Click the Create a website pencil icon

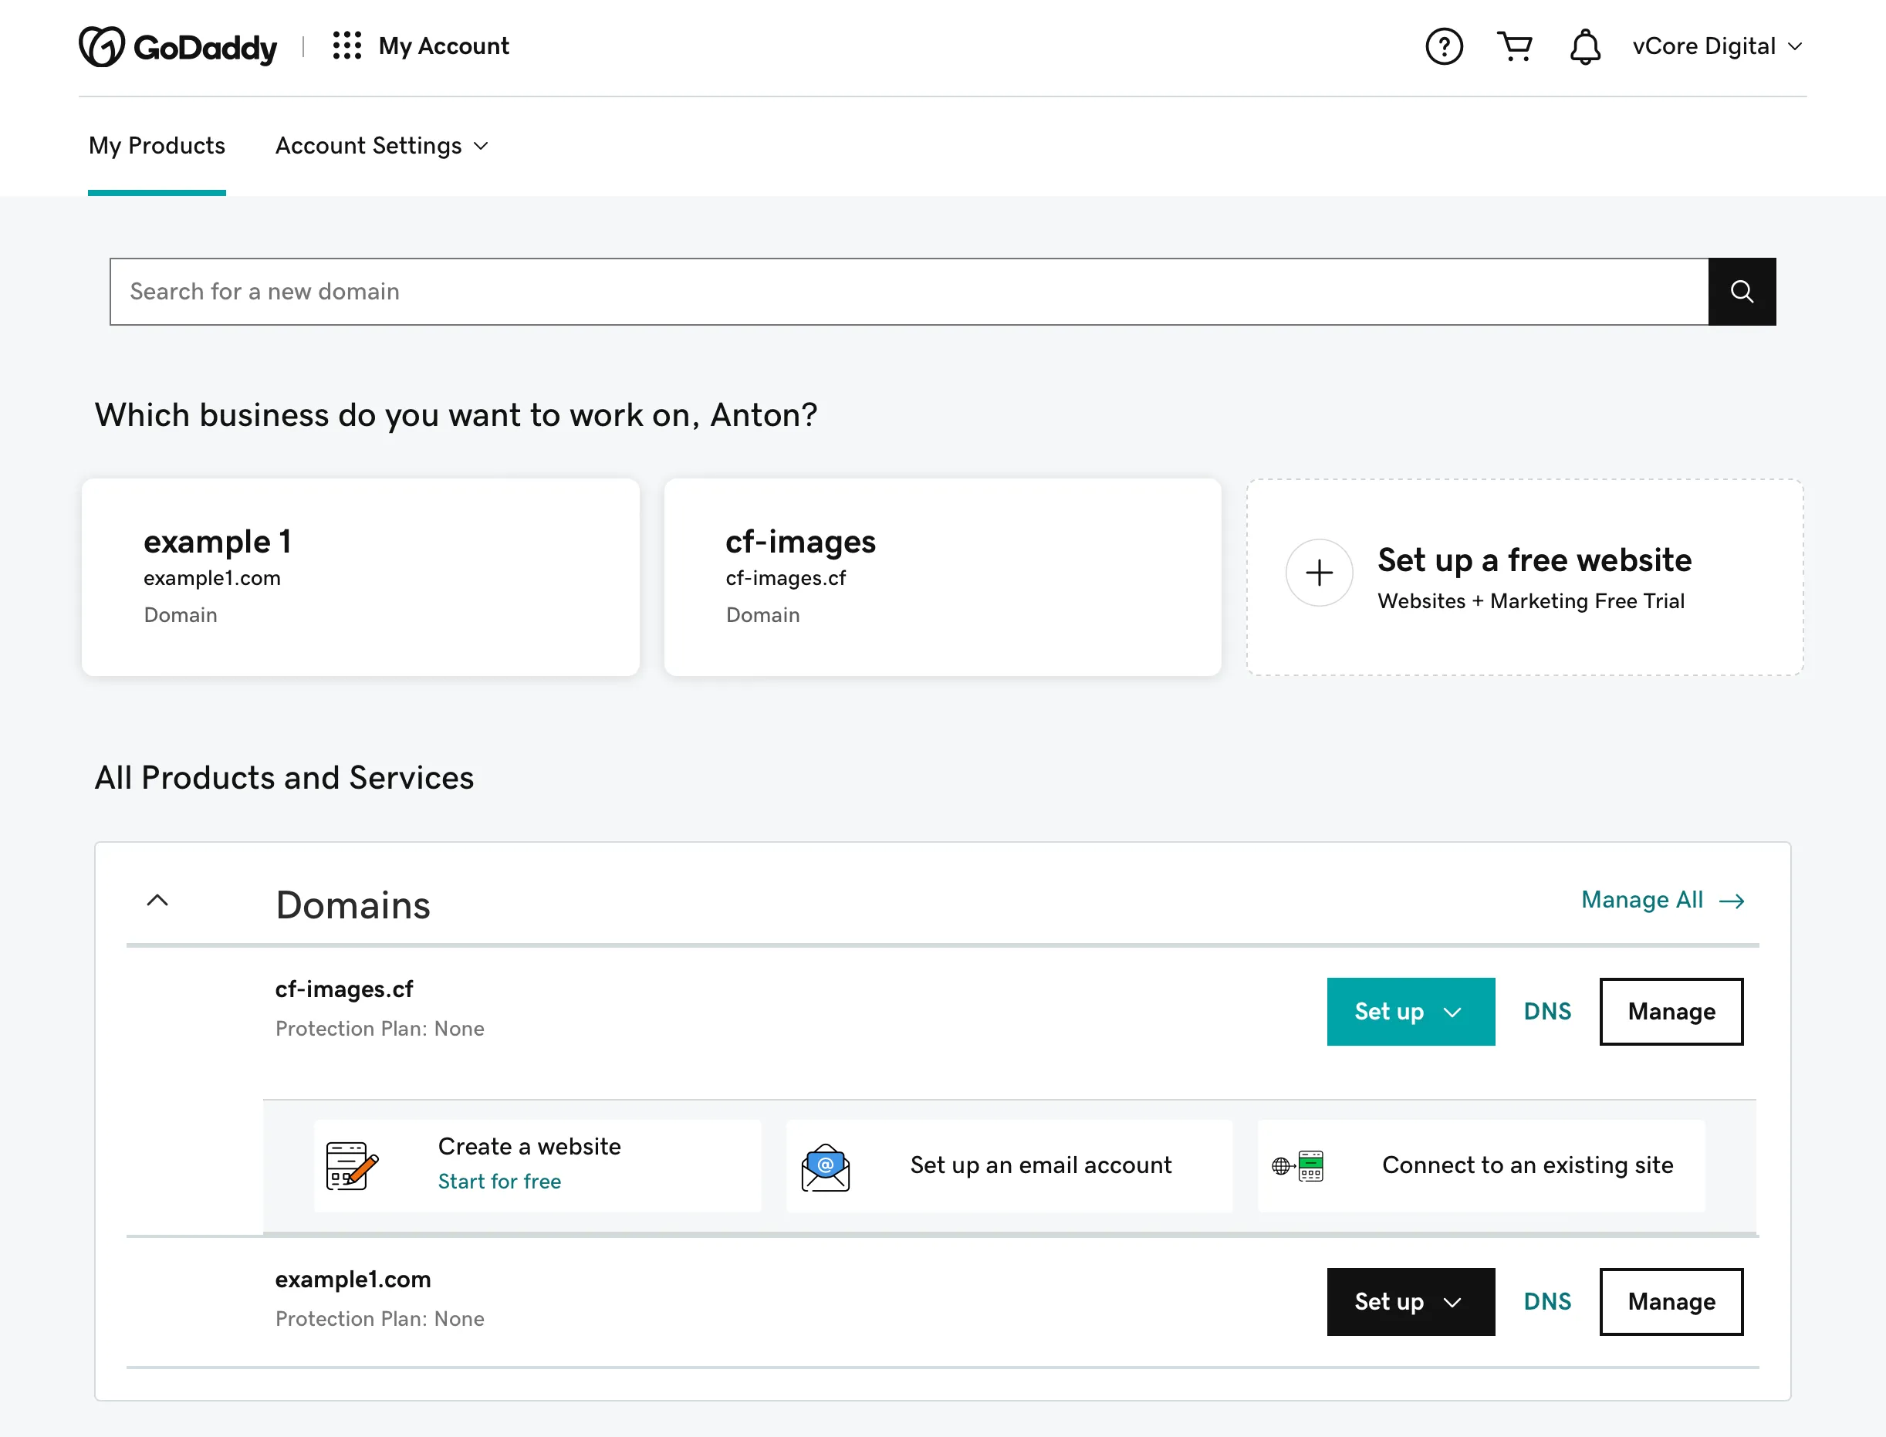click(352, 1166)
